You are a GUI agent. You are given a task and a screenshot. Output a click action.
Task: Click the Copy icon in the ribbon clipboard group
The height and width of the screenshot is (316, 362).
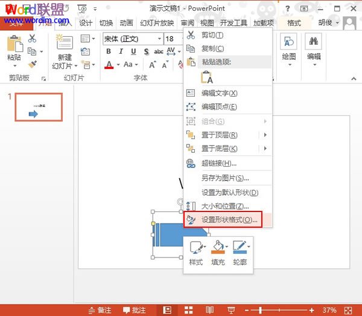pyautogui.click(x=32, y=51)
